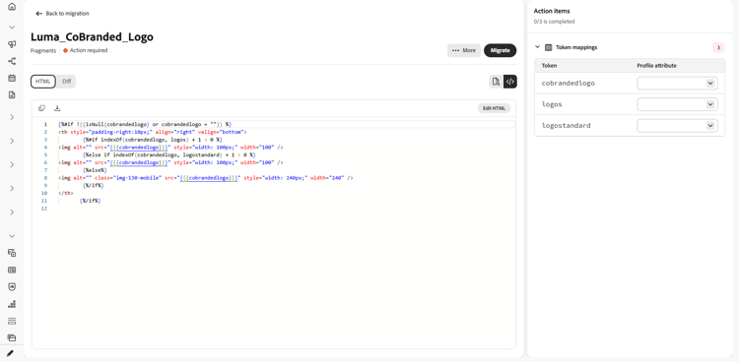This screenshot has width=739, height=362.
Task: Open the shield badge icon in sidebar
Action: (x=12, y=286)
